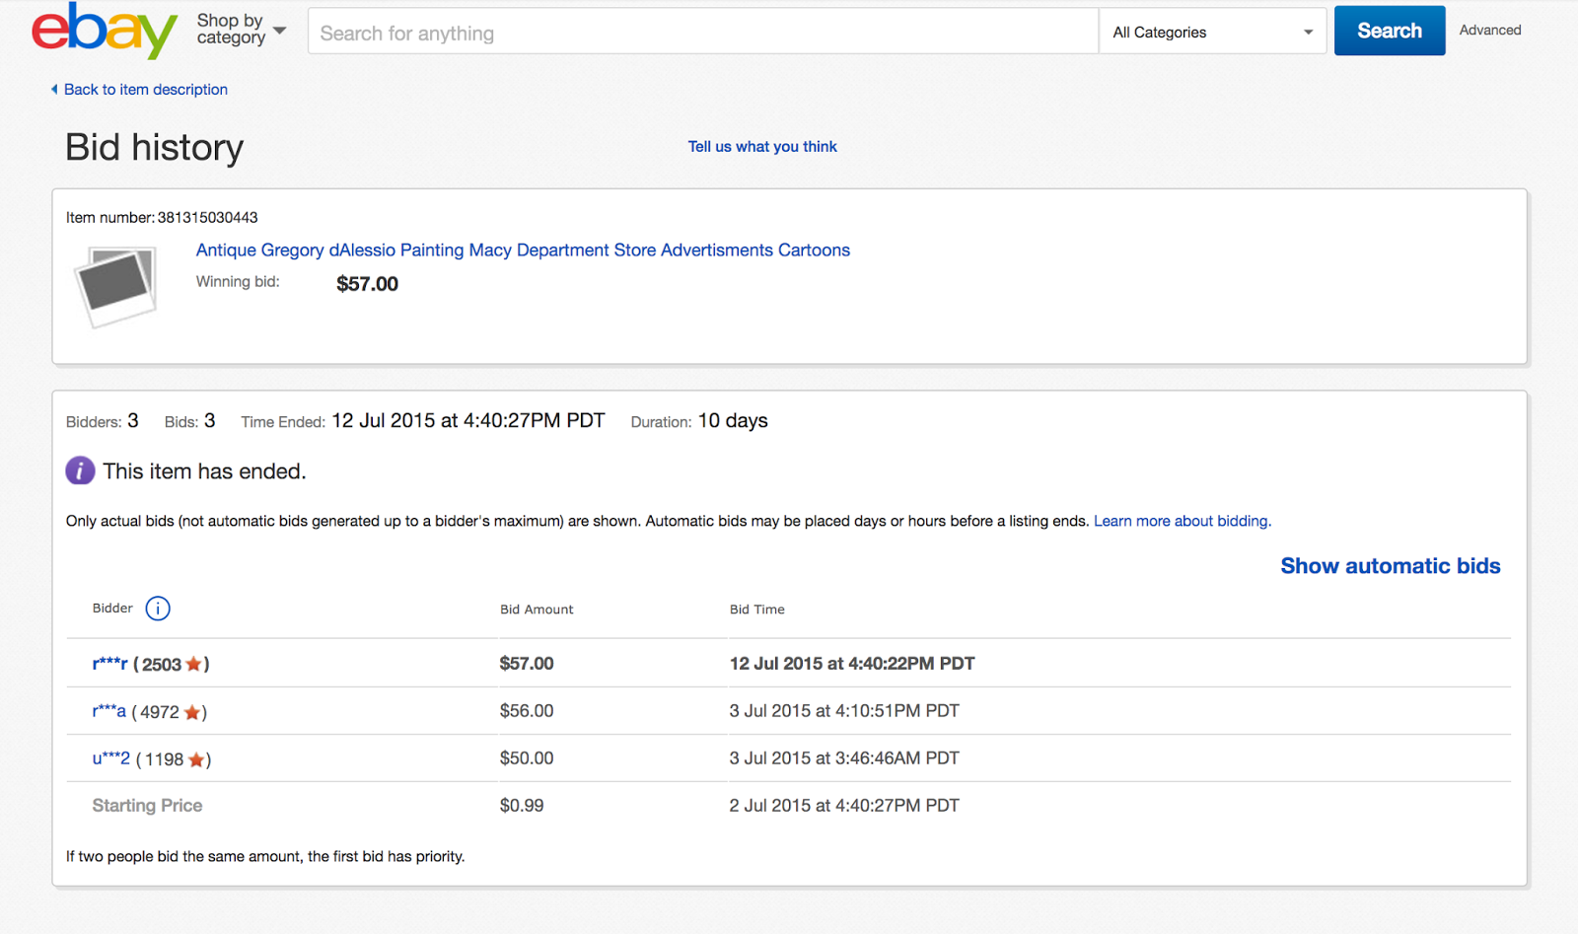Open the All Categories dropdown

coord(1212,32)
